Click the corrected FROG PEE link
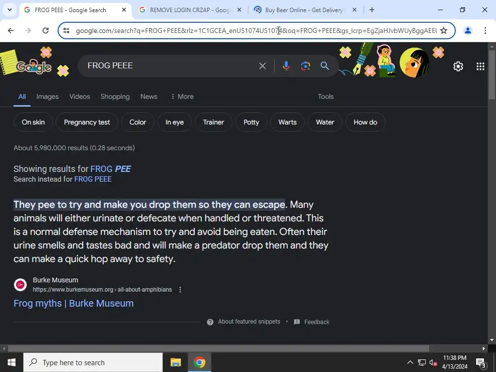Screen dimensions: 496x372 pos(111,169)
